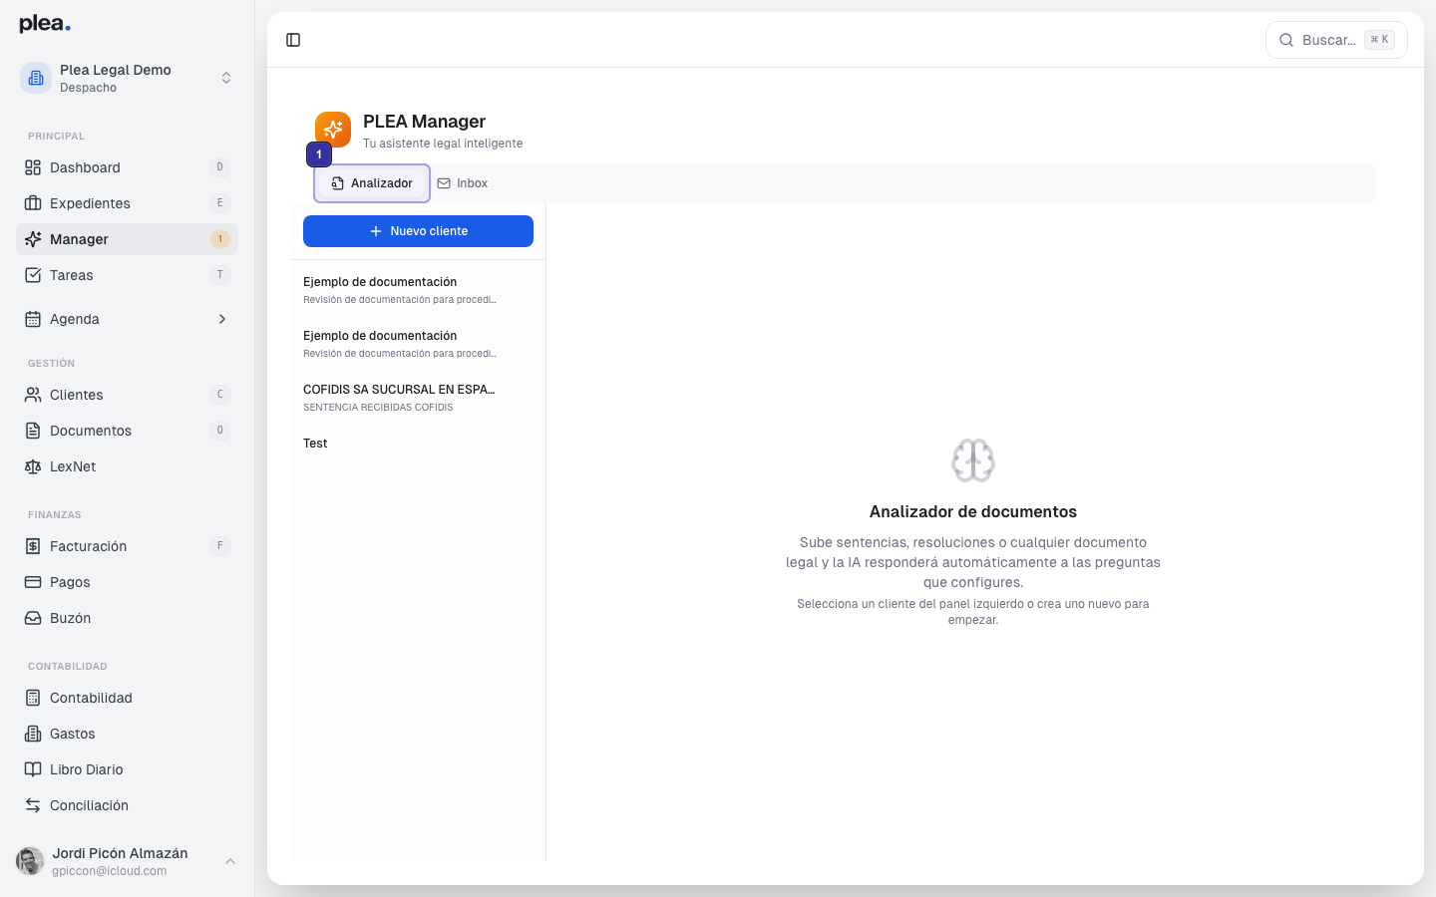Click the Nuevo cliente button
The width and height of the screenshot is (1436, 897).
click(x=418, y=231)
